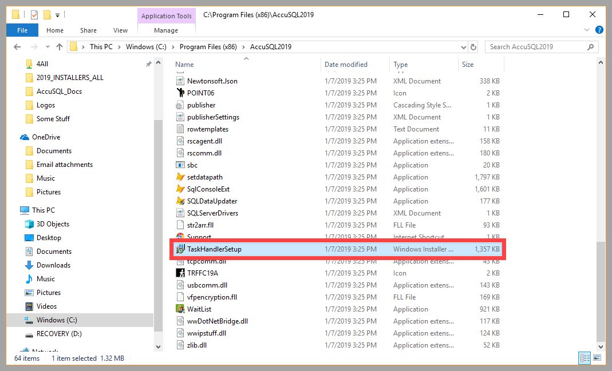
Task: Open the Share ribbon tab
Action: coord(88,30)
